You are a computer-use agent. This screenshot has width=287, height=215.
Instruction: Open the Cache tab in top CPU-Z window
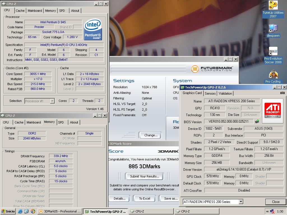coord(20,11)
